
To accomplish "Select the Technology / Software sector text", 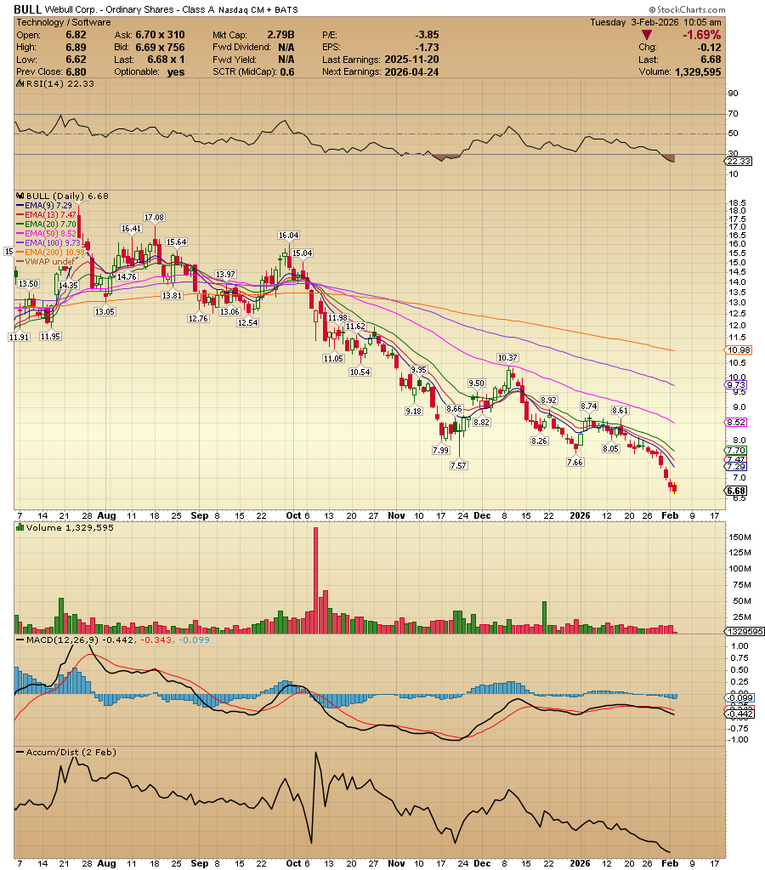I will (x=63, y=22).
